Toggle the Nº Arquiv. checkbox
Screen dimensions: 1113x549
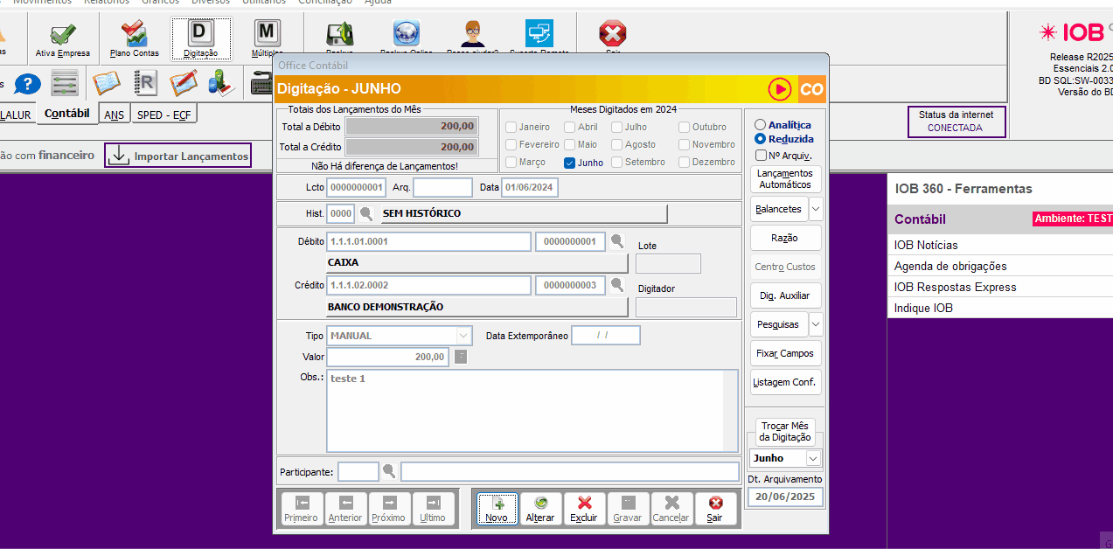[761, 156]
